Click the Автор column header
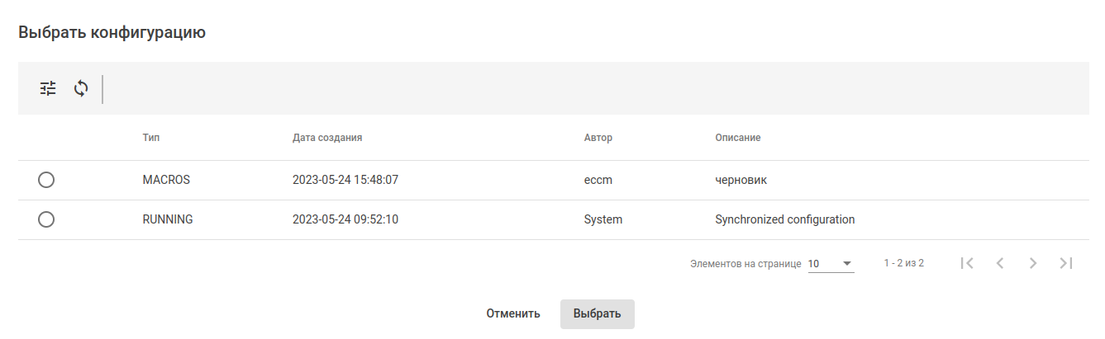The height and width of the screenshot is (339, 1105). tap(598, 138)
